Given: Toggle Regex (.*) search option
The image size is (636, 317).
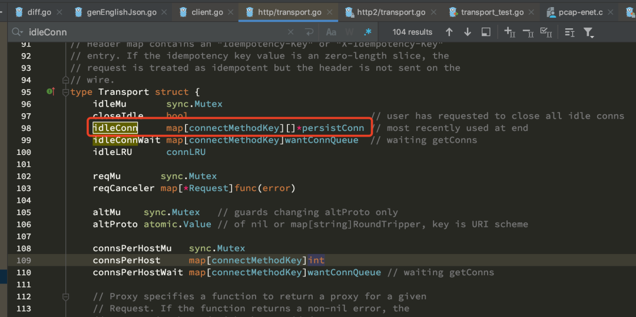Looking at the screenshot, I should pyautogui.click(x=367, y=32).
